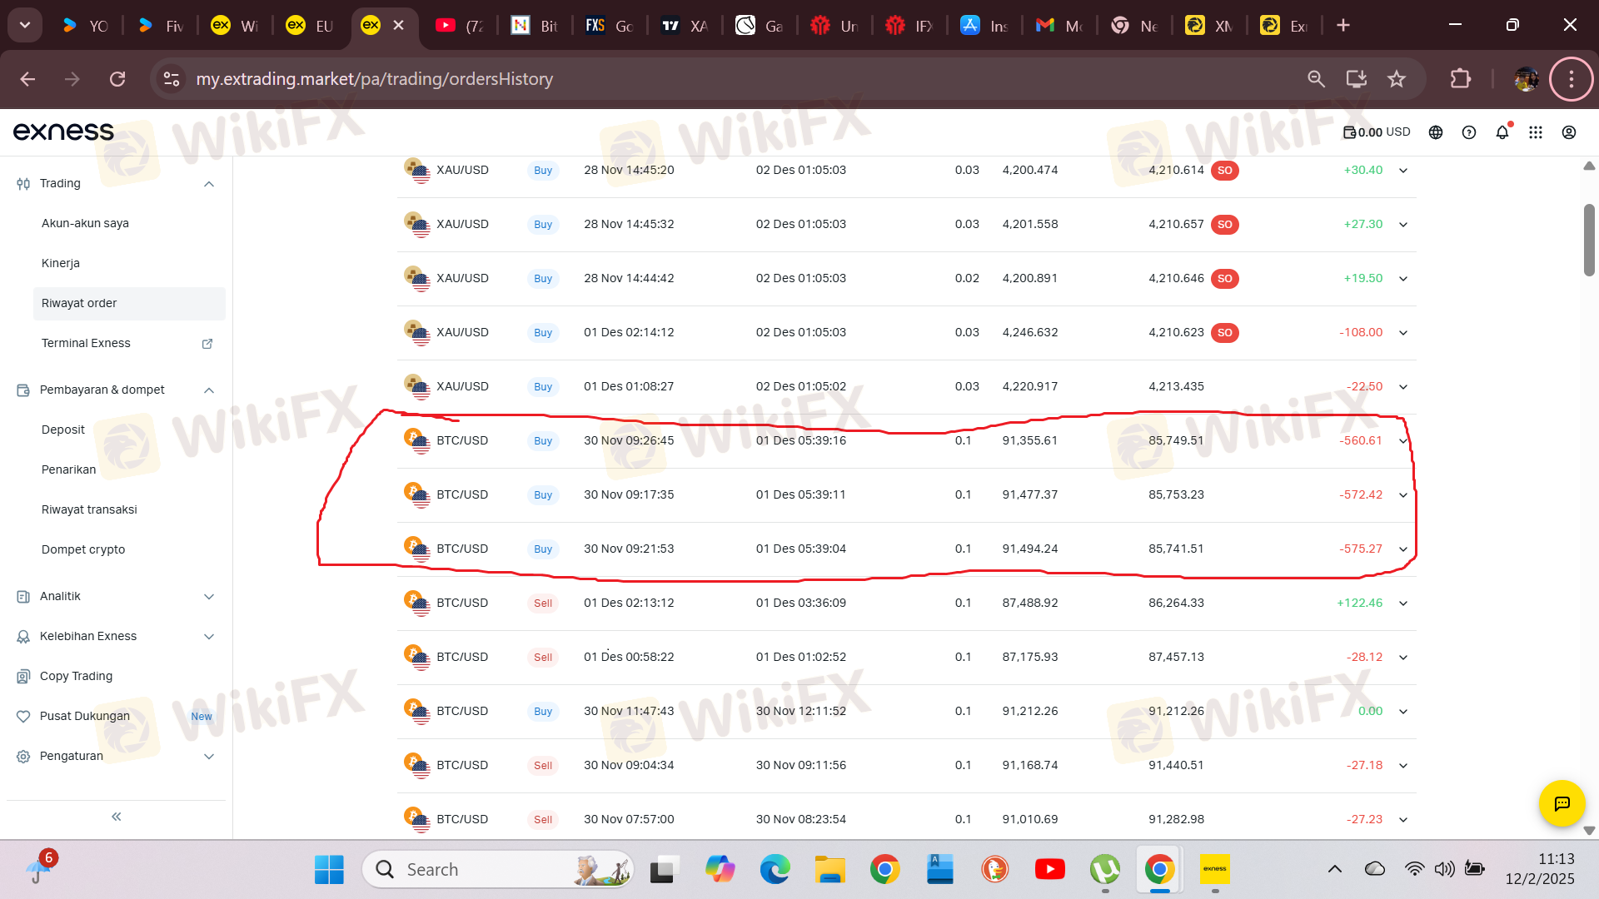The image size is (1599, 899).
Task: Open the apps grid icon in header
Action: 1536,132
